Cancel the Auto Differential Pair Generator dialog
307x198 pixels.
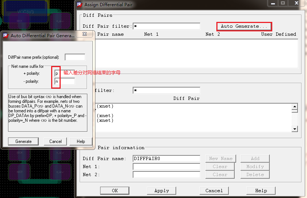point(56,141)
